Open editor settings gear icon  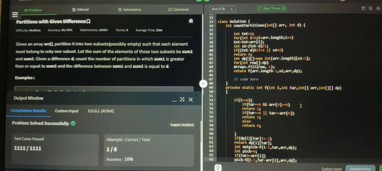[x=378, y=9]
